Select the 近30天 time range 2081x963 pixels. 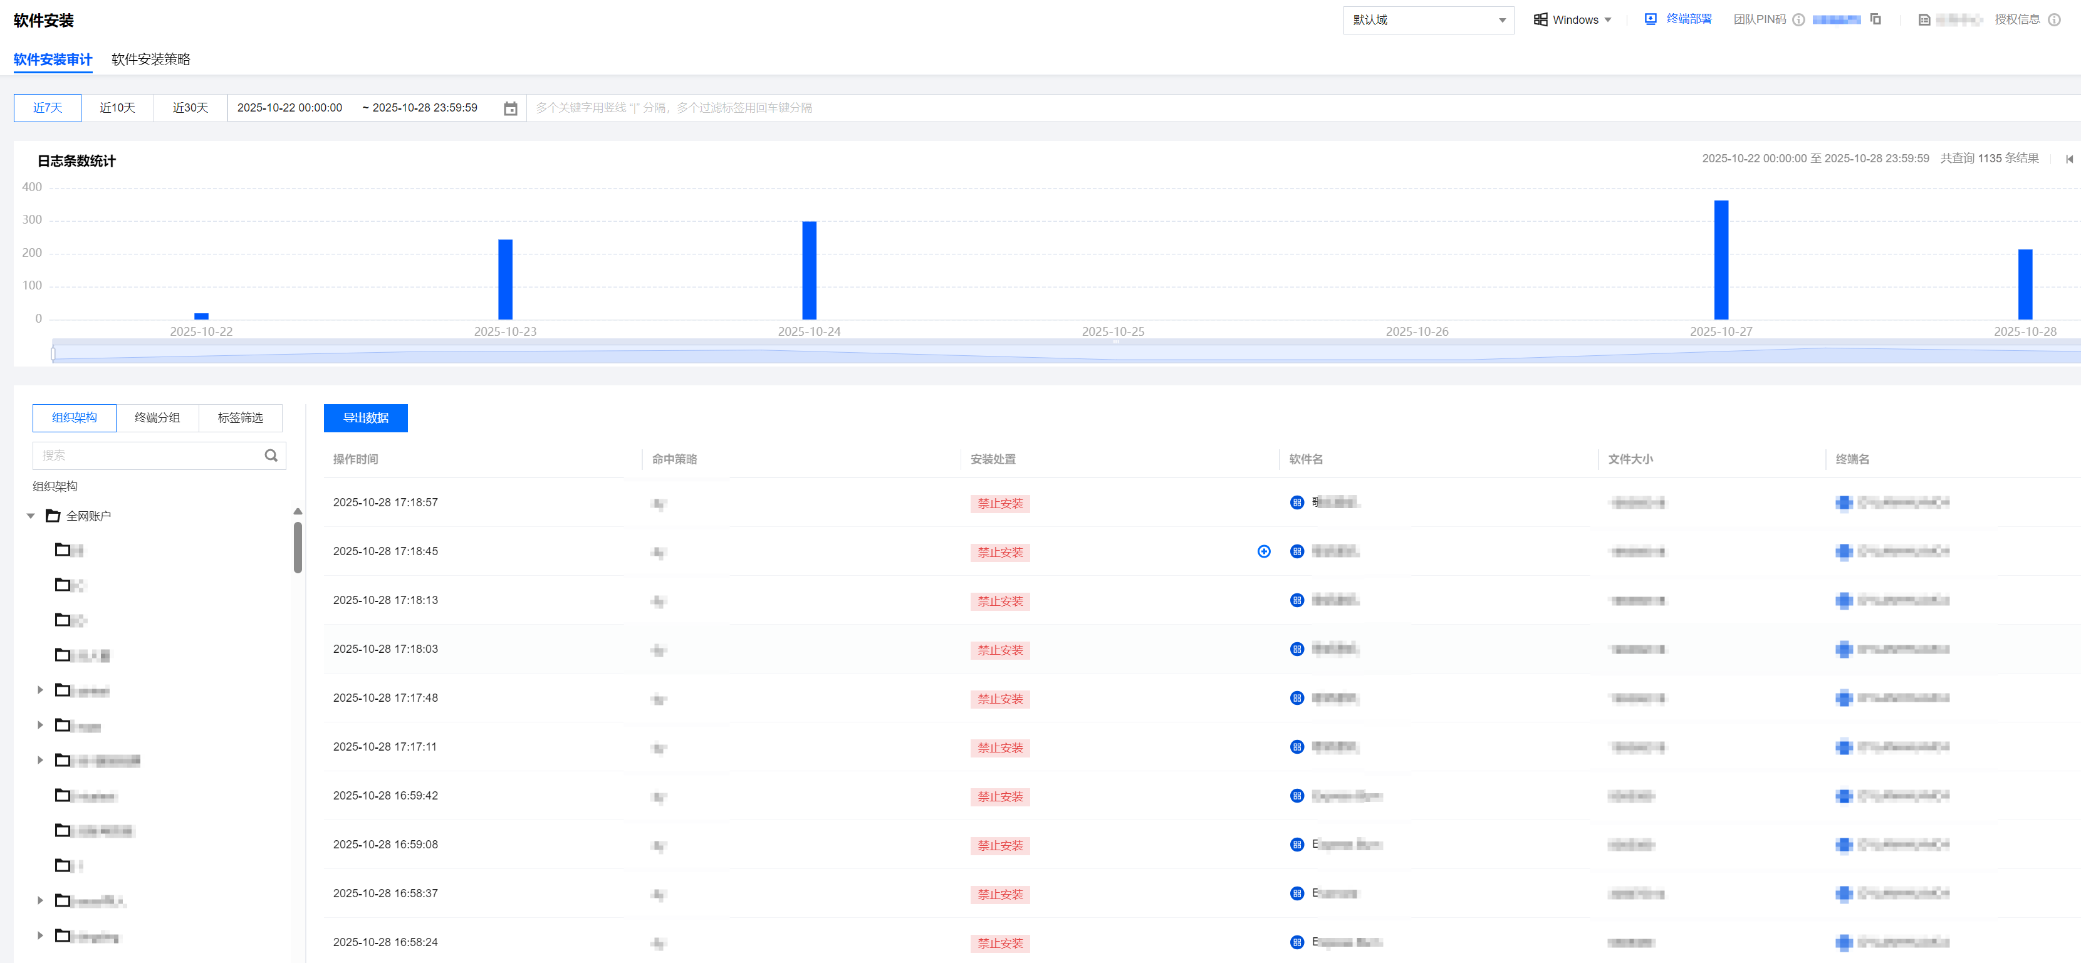(190, 108)
